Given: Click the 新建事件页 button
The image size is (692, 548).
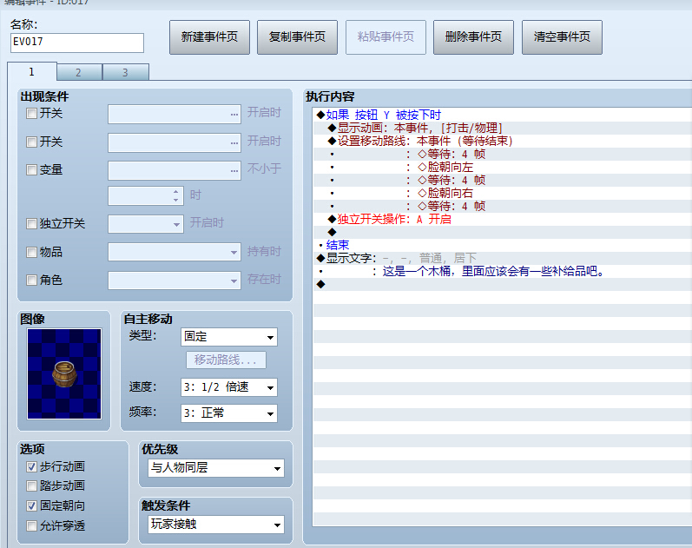Looking at the screenshot, I should (209, 37).
